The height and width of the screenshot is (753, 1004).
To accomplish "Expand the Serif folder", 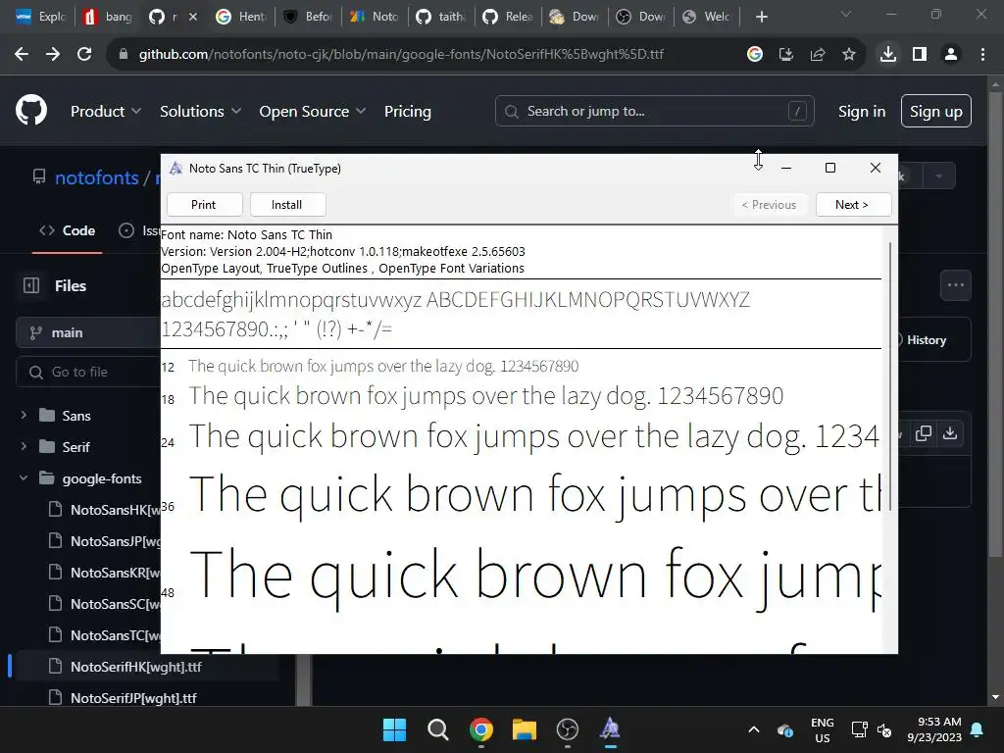I will [24, 446].
